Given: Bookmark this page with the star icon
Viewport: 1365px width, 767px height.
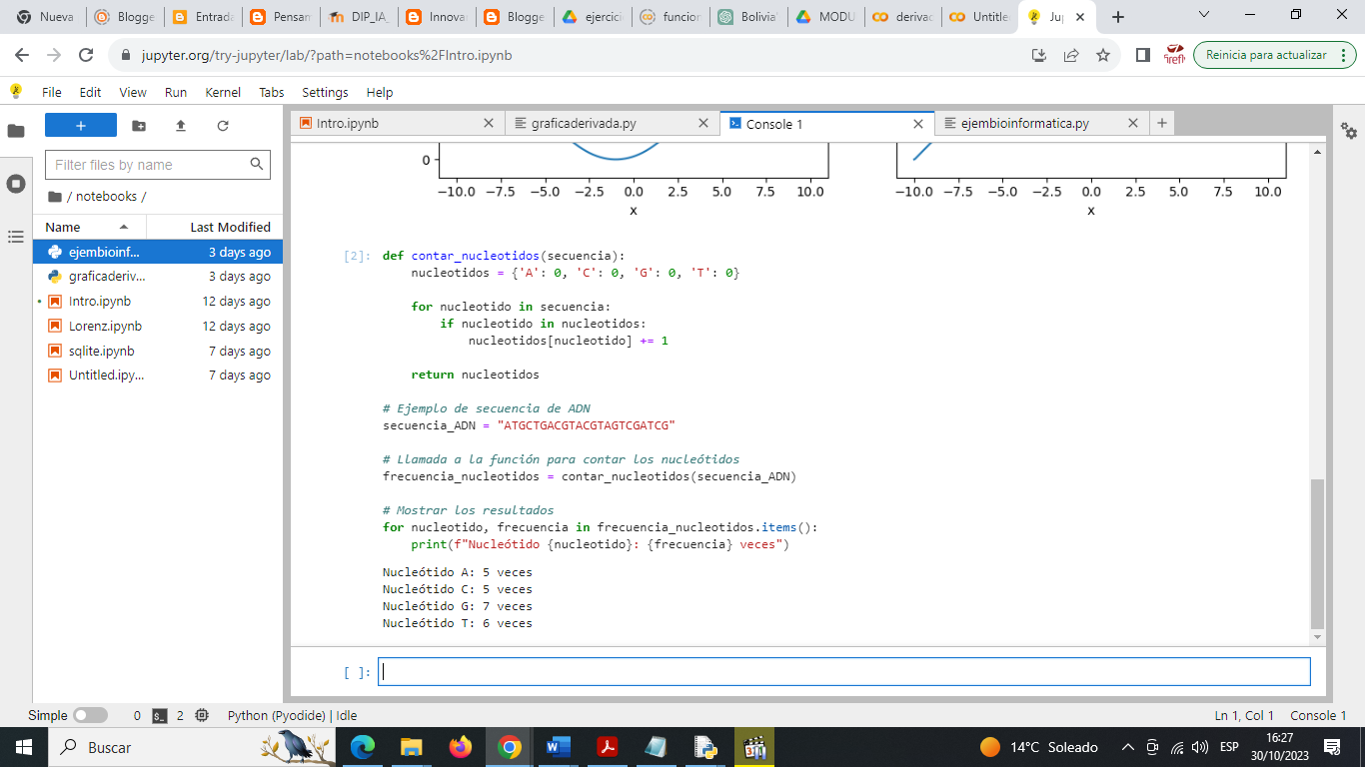Looking at the screenshot, I should pyautogui.click(x=1103, y=55).
